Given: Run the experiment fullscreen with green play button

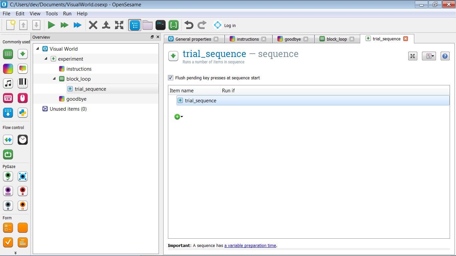Looking at the screenshot, I should tap(51, 25).
